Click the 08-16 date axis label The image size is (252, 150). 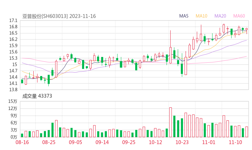coord(22,142)
